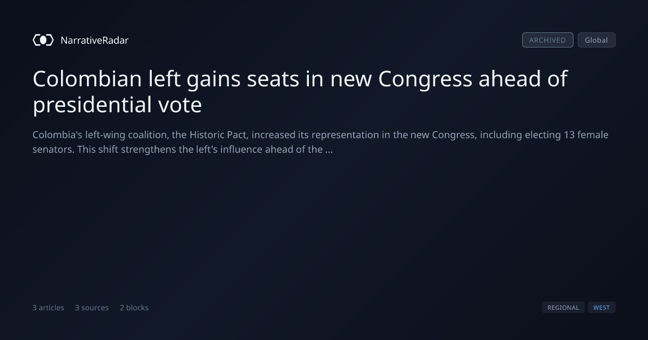Select the blue WEST tag

point(602,308)
